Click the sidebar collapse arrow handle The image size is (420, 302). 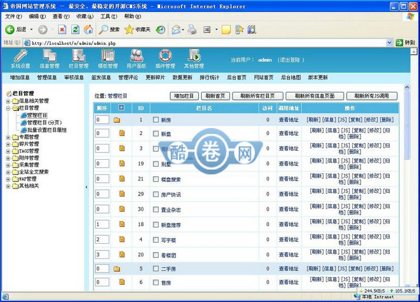[86, 187]
